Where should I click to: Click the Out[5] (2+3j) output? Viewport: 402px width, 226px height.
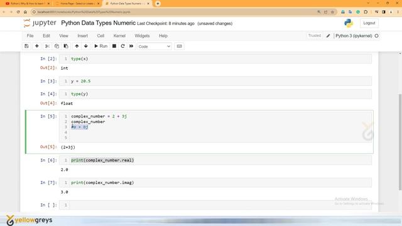click(68, 148)
